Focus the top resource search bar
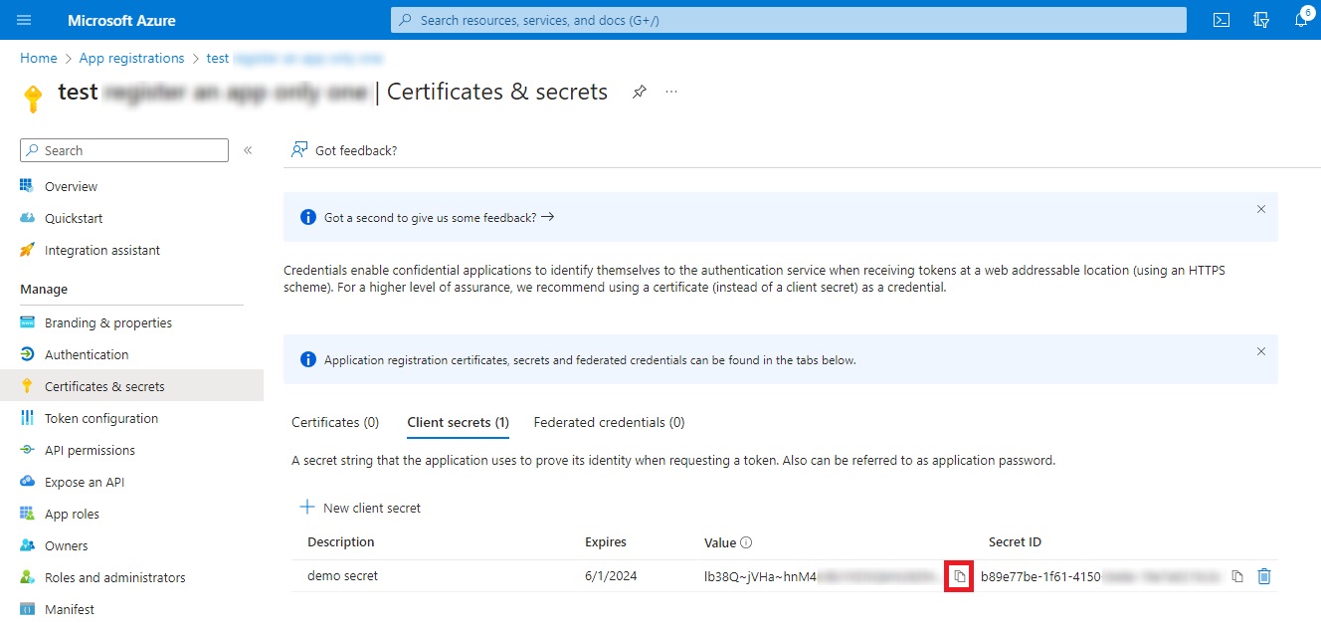Screen dimensions: 1321x631 [x=788, y=20]
